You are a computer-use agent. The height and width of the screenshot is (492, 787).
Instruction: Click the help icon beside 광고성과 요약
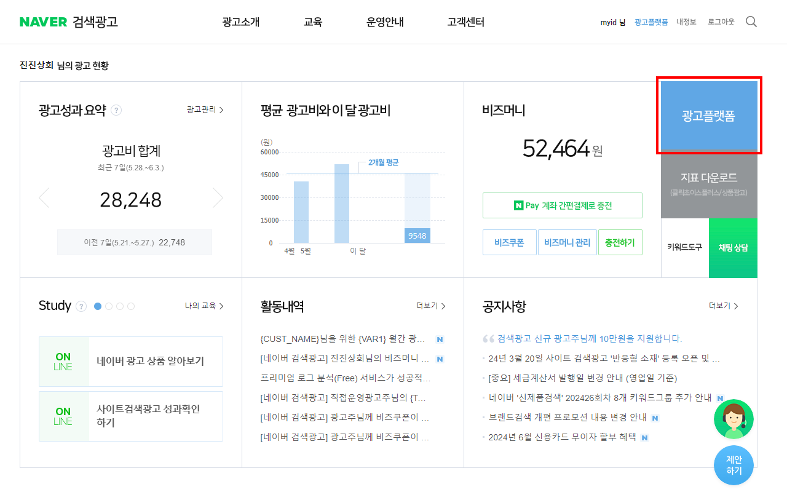click(117, 109)
